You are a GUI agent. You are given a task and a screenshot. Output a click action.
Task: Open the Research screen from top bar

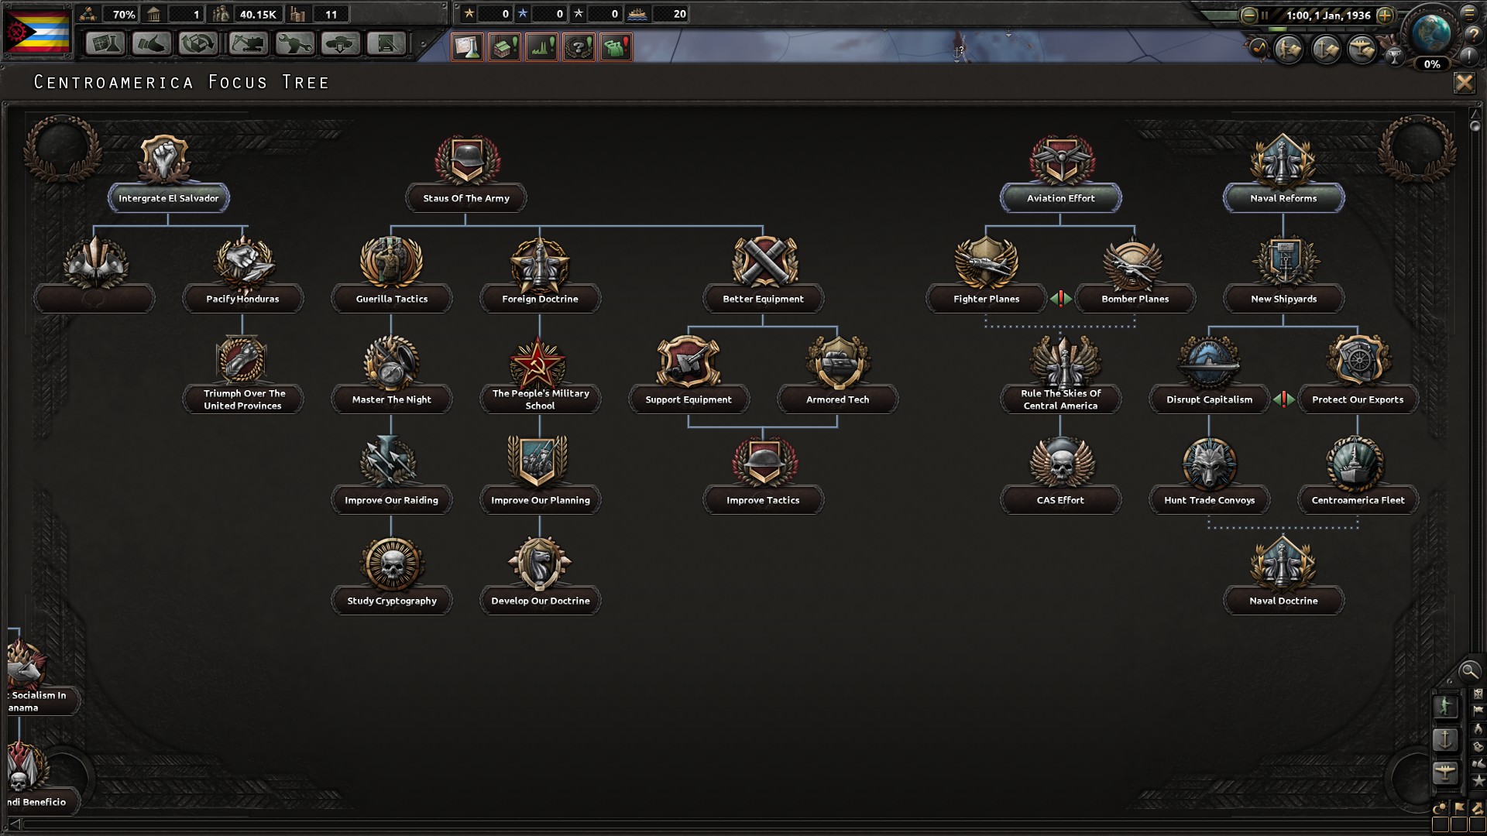point(105,44)
